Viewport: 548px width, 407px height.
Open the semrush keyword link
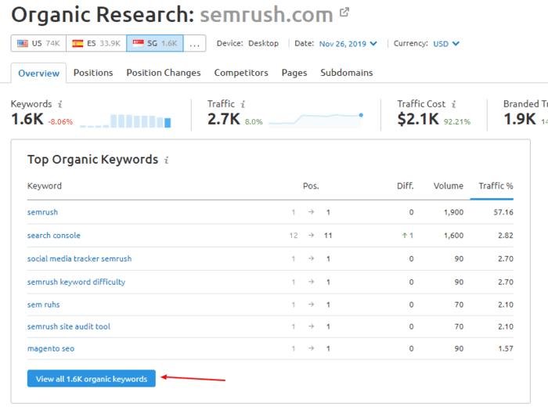pos(42,212)
